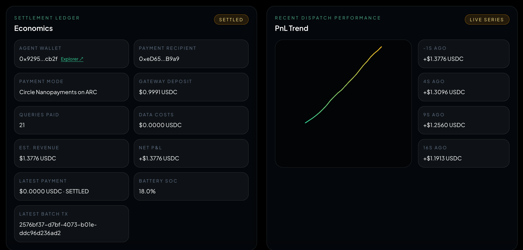The height and width of the screenshot is (250, 523).
Task: Open the Explorer link for agent wallet
Action: 72,59
